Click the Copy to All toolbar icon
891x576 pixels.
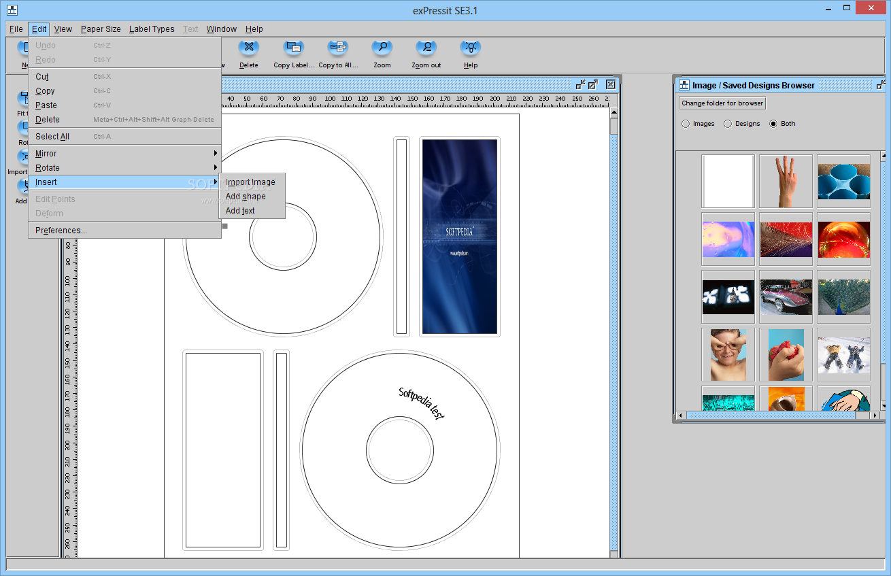[x=338, y=48]
